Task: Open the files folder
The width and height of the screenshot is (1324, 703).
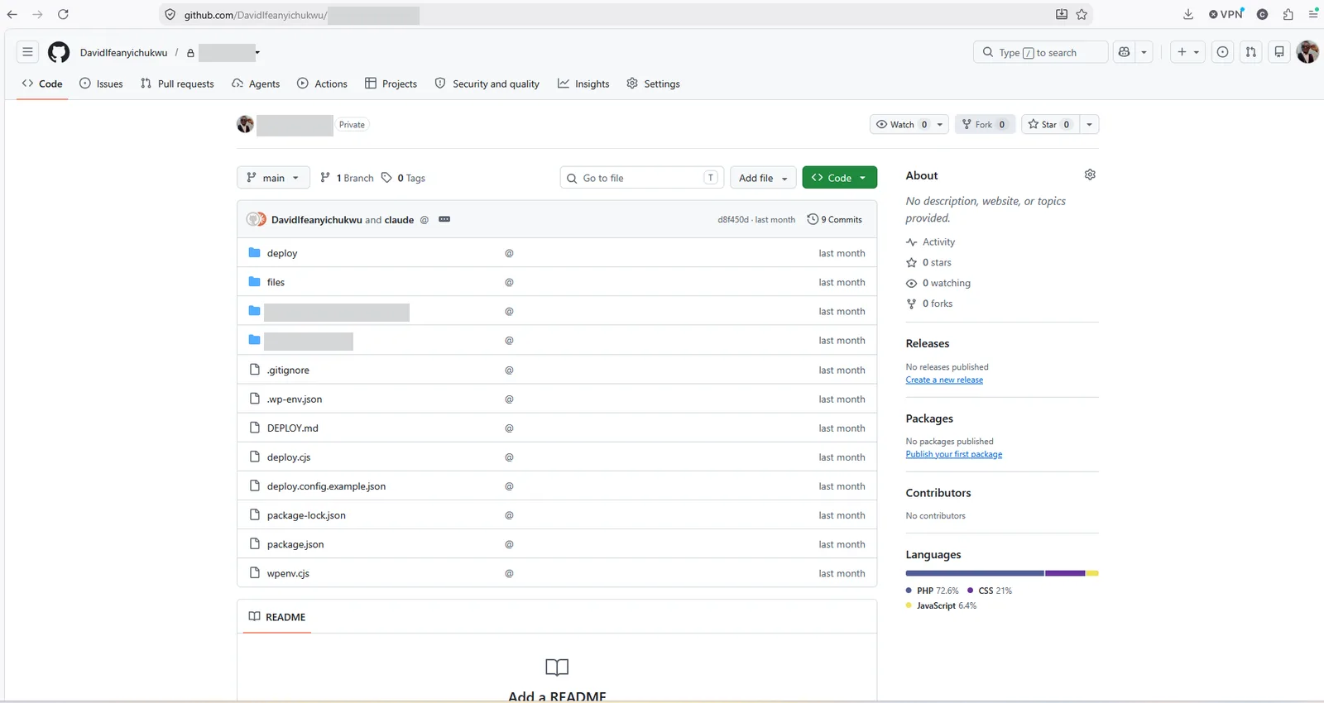Action: tap(276, 282)
